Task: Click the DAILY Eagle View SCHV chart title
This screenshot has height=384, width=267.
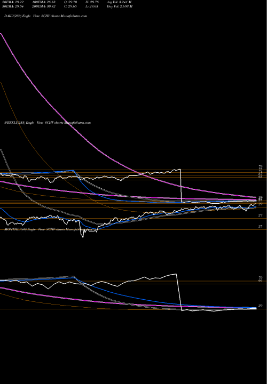Action: [45, 16]
